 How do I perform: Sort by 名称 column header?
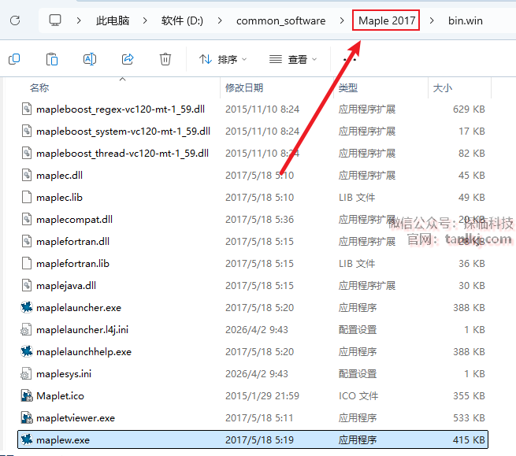[x=39, y=88]
